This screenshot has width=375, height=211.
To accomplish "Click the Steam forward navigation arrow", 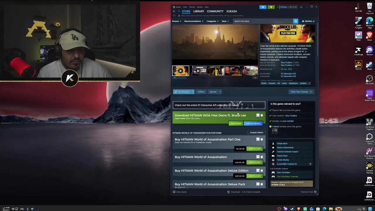I will click(x=178, y=11).
